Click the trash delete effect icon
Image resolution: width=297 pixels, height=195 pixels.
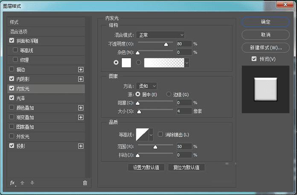85,183
